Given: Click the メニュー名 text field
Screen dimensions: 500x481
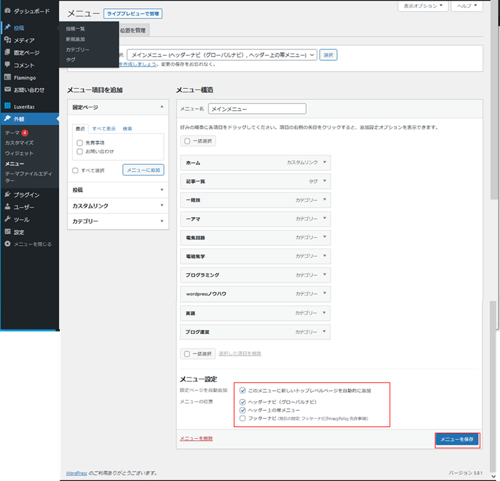Looking at the screenshot, I should pos(257,108).
